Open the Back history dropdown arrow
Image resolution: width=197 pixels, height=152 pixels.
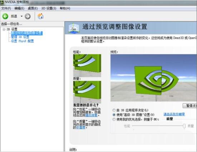pos(21,16)
